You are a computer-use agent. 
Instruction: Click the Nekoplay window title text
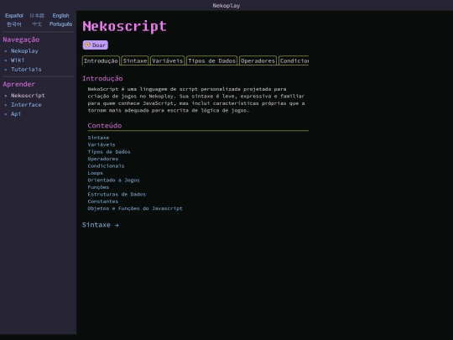tap(226, 6)
